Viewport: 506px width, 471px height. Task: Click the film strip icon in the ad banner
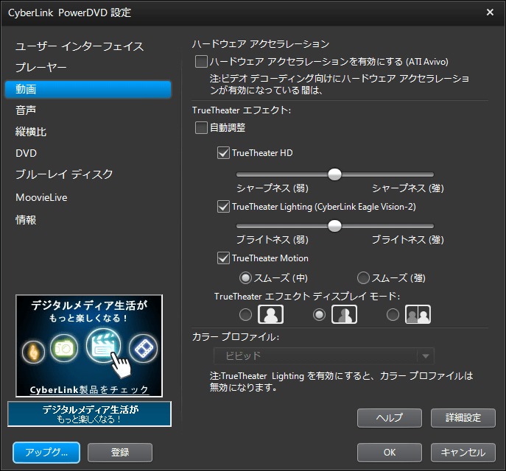tap(144, 348)
